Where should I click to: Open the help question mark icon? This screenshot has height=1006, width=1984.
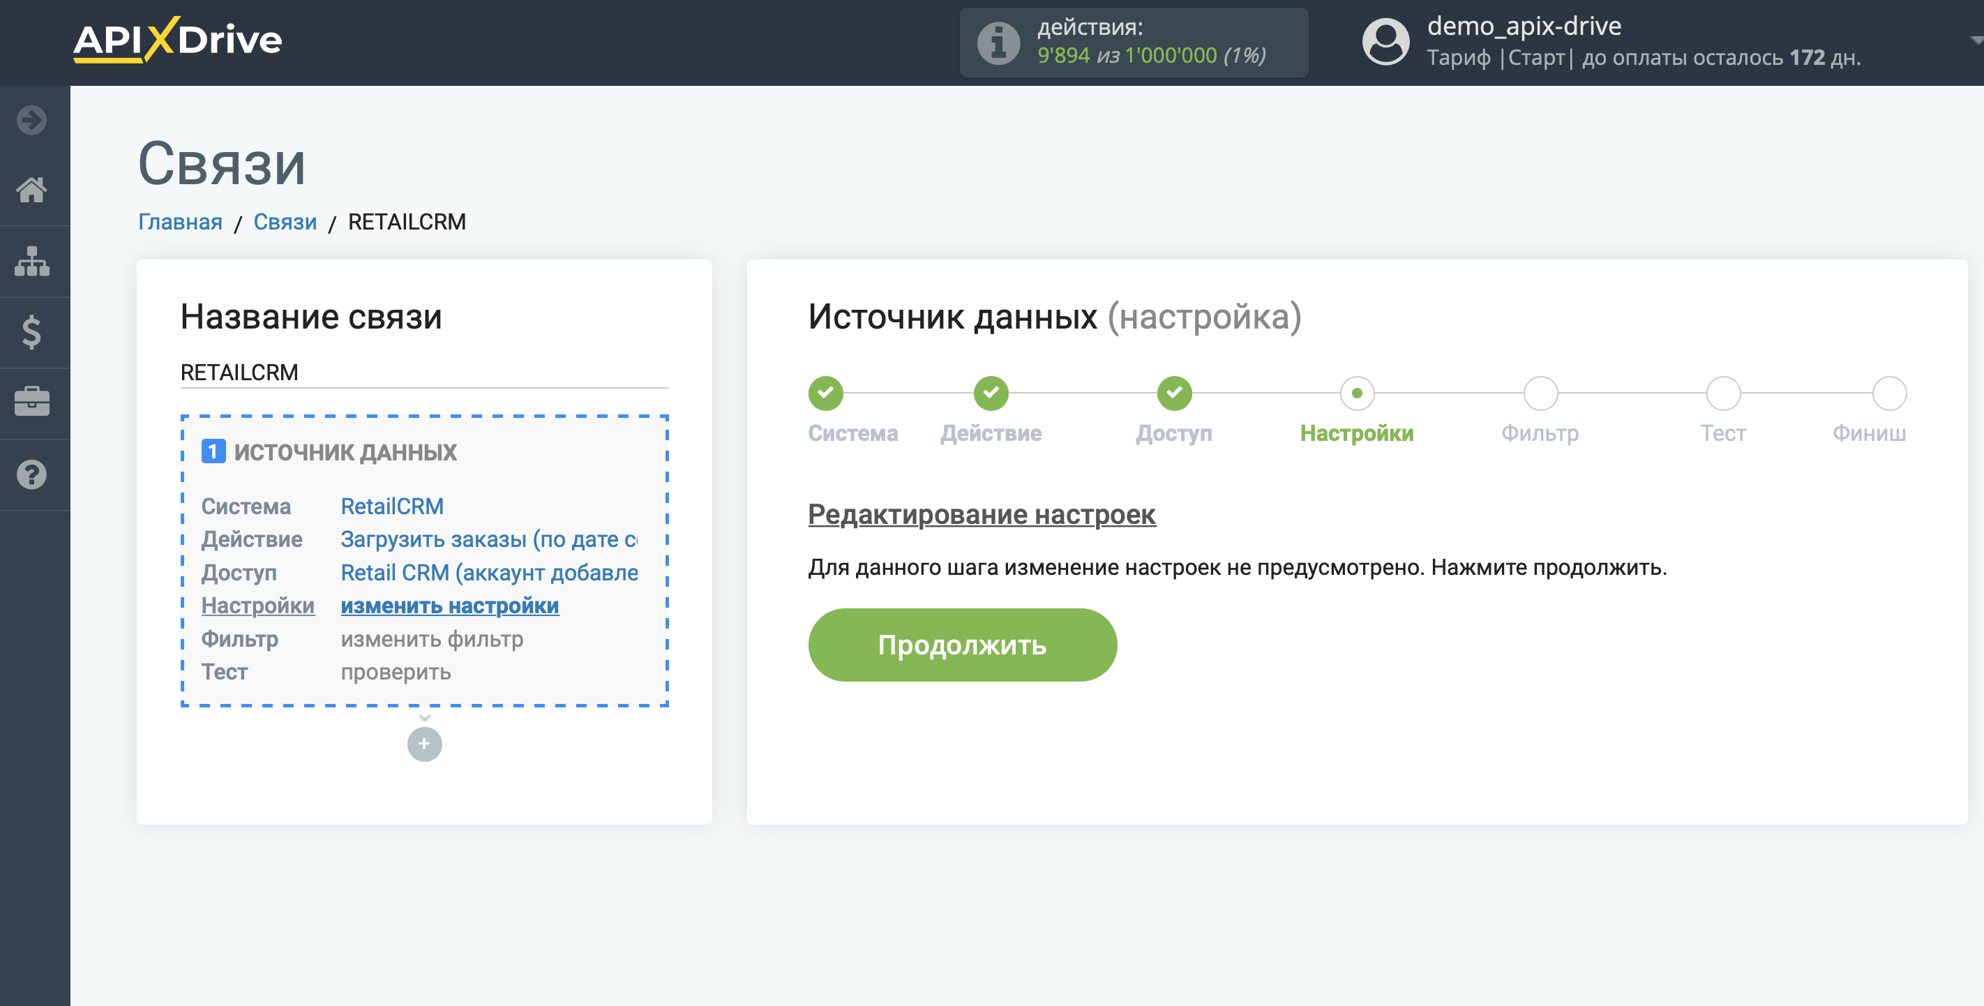click(x=31, y=474)
